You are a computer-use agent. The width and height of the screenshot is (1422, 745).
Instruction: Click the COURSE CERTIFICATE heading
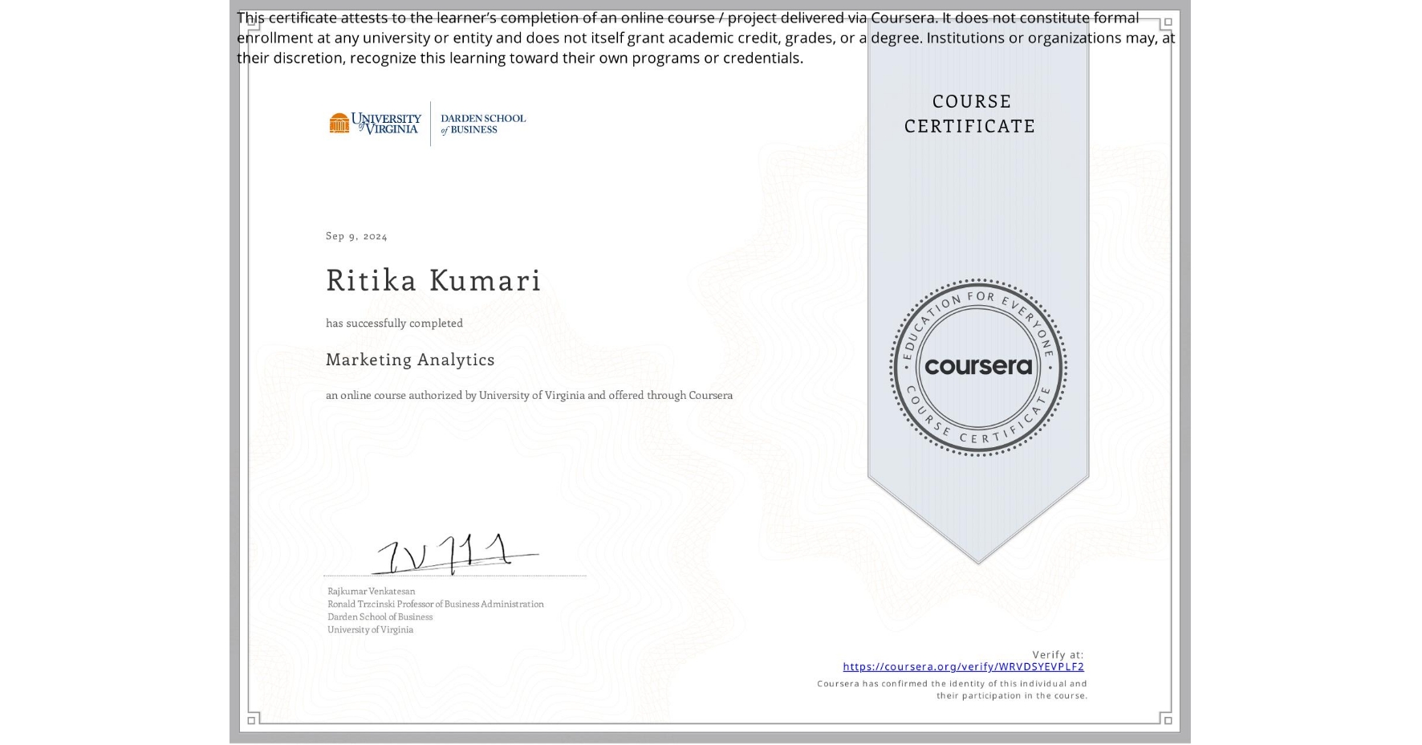click(971, 113)
